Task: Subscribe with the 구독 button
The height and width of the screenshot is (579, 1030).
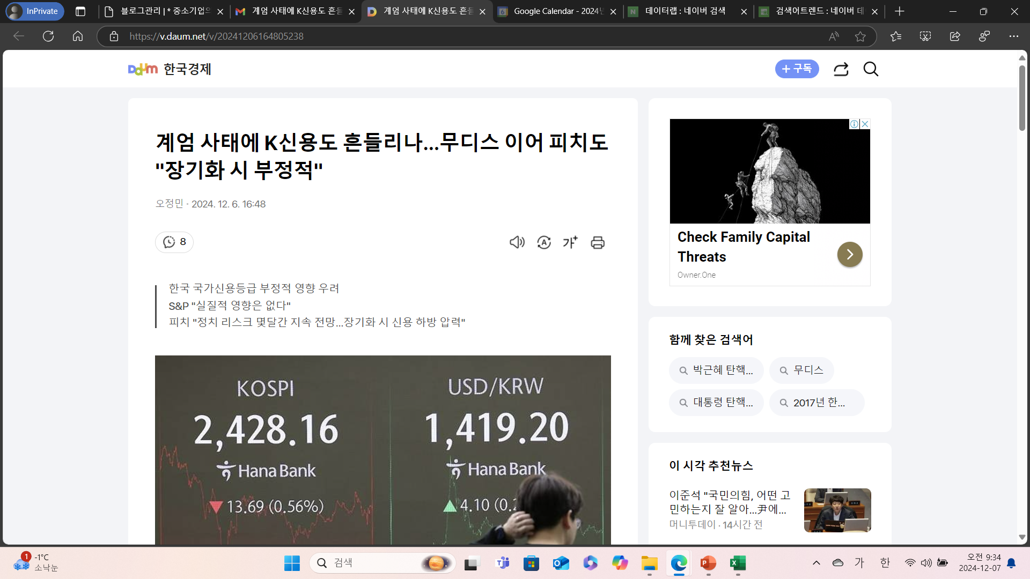Action: click(x=797, y=69)
